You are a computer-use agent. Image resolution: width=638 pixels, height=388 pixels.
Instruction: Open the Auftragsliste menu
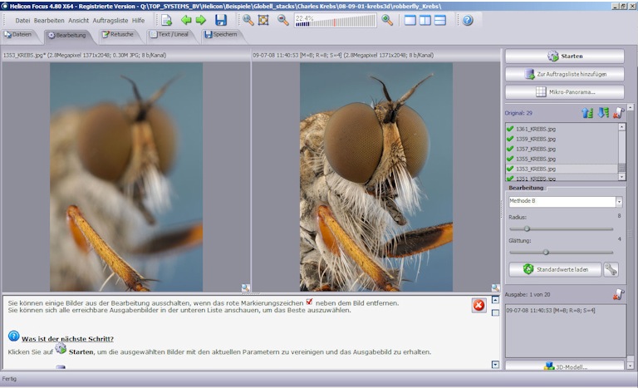coord(110,20)
